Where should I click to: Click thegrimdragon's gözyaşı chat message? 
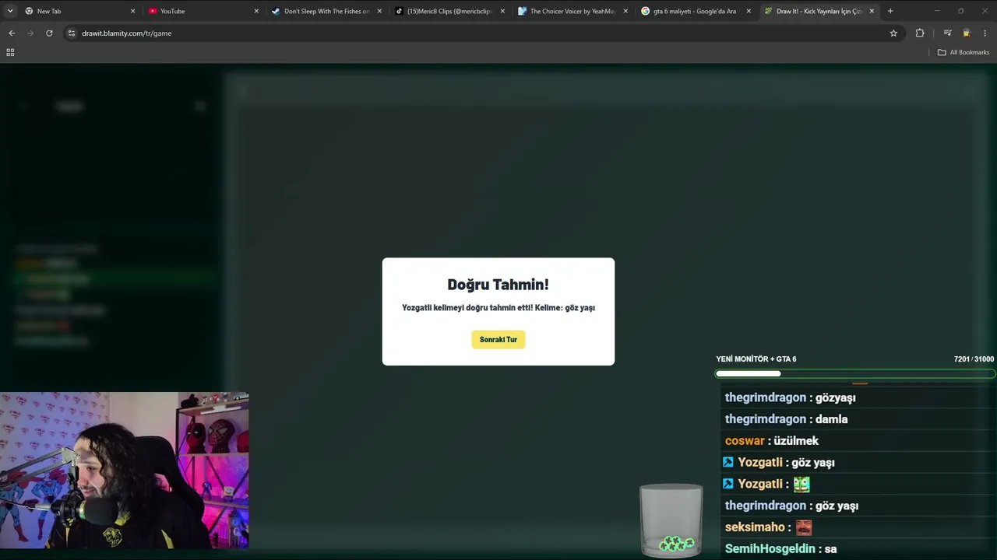(790, 397)
